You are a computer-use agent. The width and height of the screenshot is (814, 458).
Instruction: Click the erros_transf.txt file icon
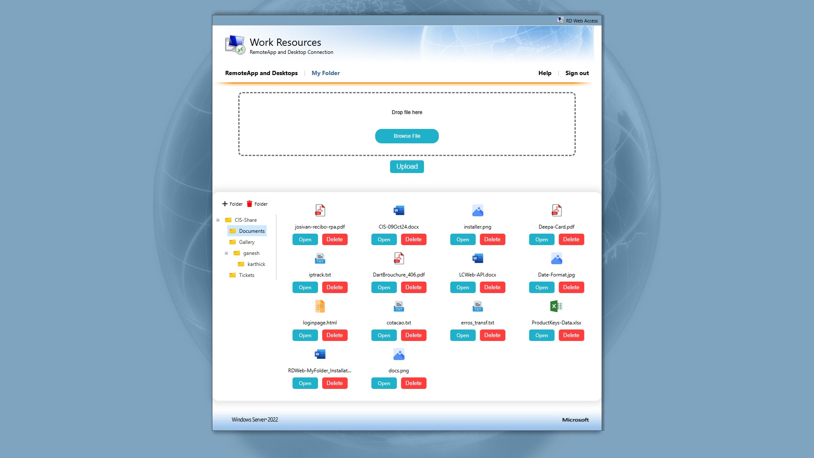pos(478,306)
